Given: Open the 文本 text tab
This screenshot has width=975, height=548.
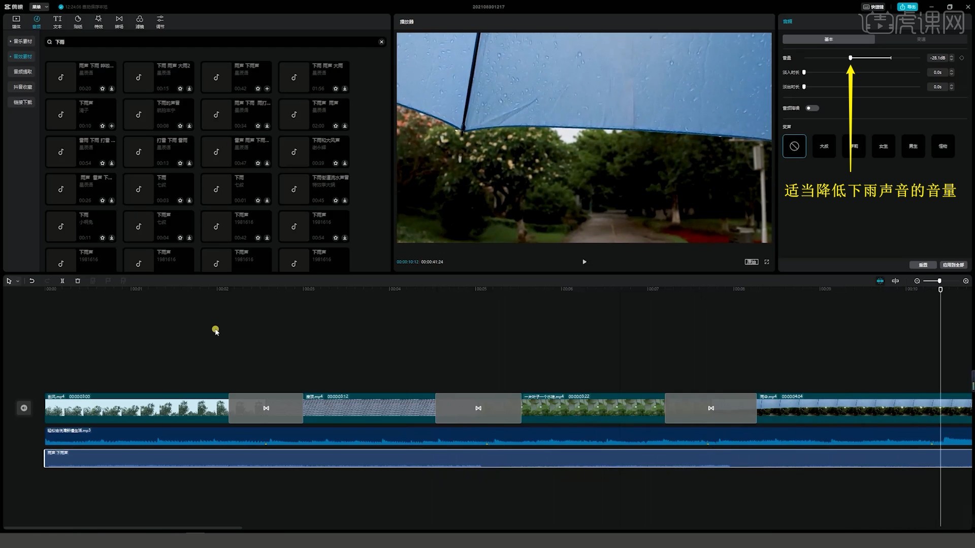Looking at the screenshot, I should point(57,22).
